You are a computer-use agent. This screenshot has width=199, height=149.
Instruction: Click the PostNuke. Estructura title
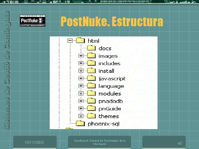click(x=112, y=22)
